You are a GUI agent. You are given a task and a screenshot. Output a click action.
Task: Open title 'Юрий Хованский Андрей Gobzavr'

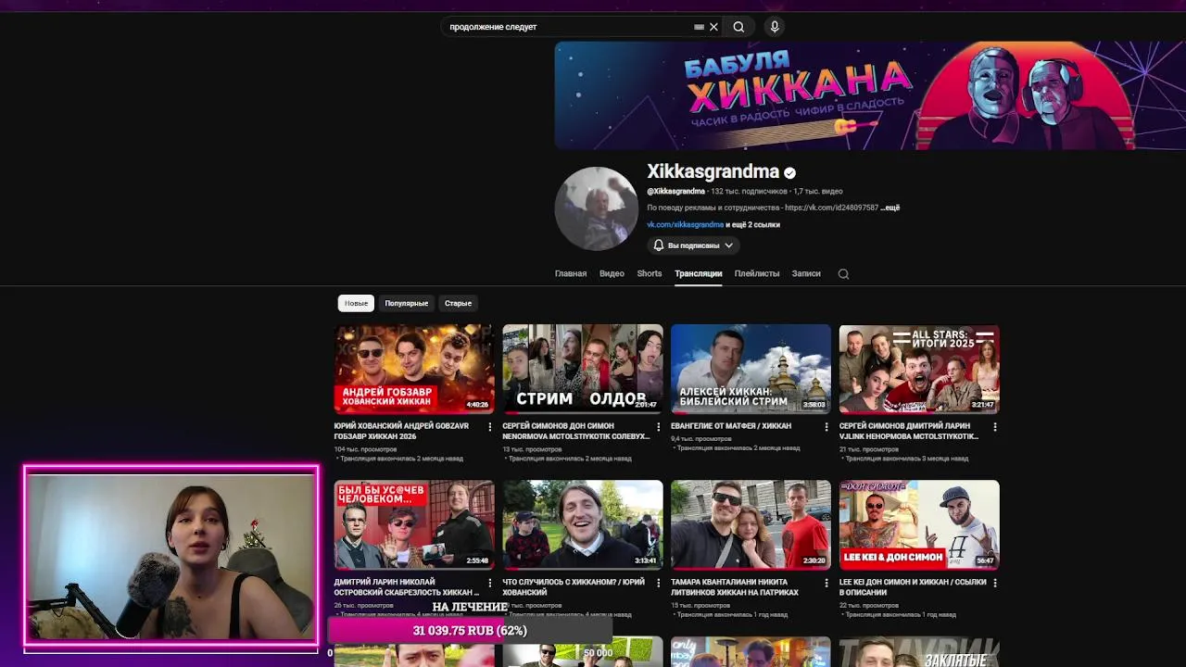coord(401,431)
